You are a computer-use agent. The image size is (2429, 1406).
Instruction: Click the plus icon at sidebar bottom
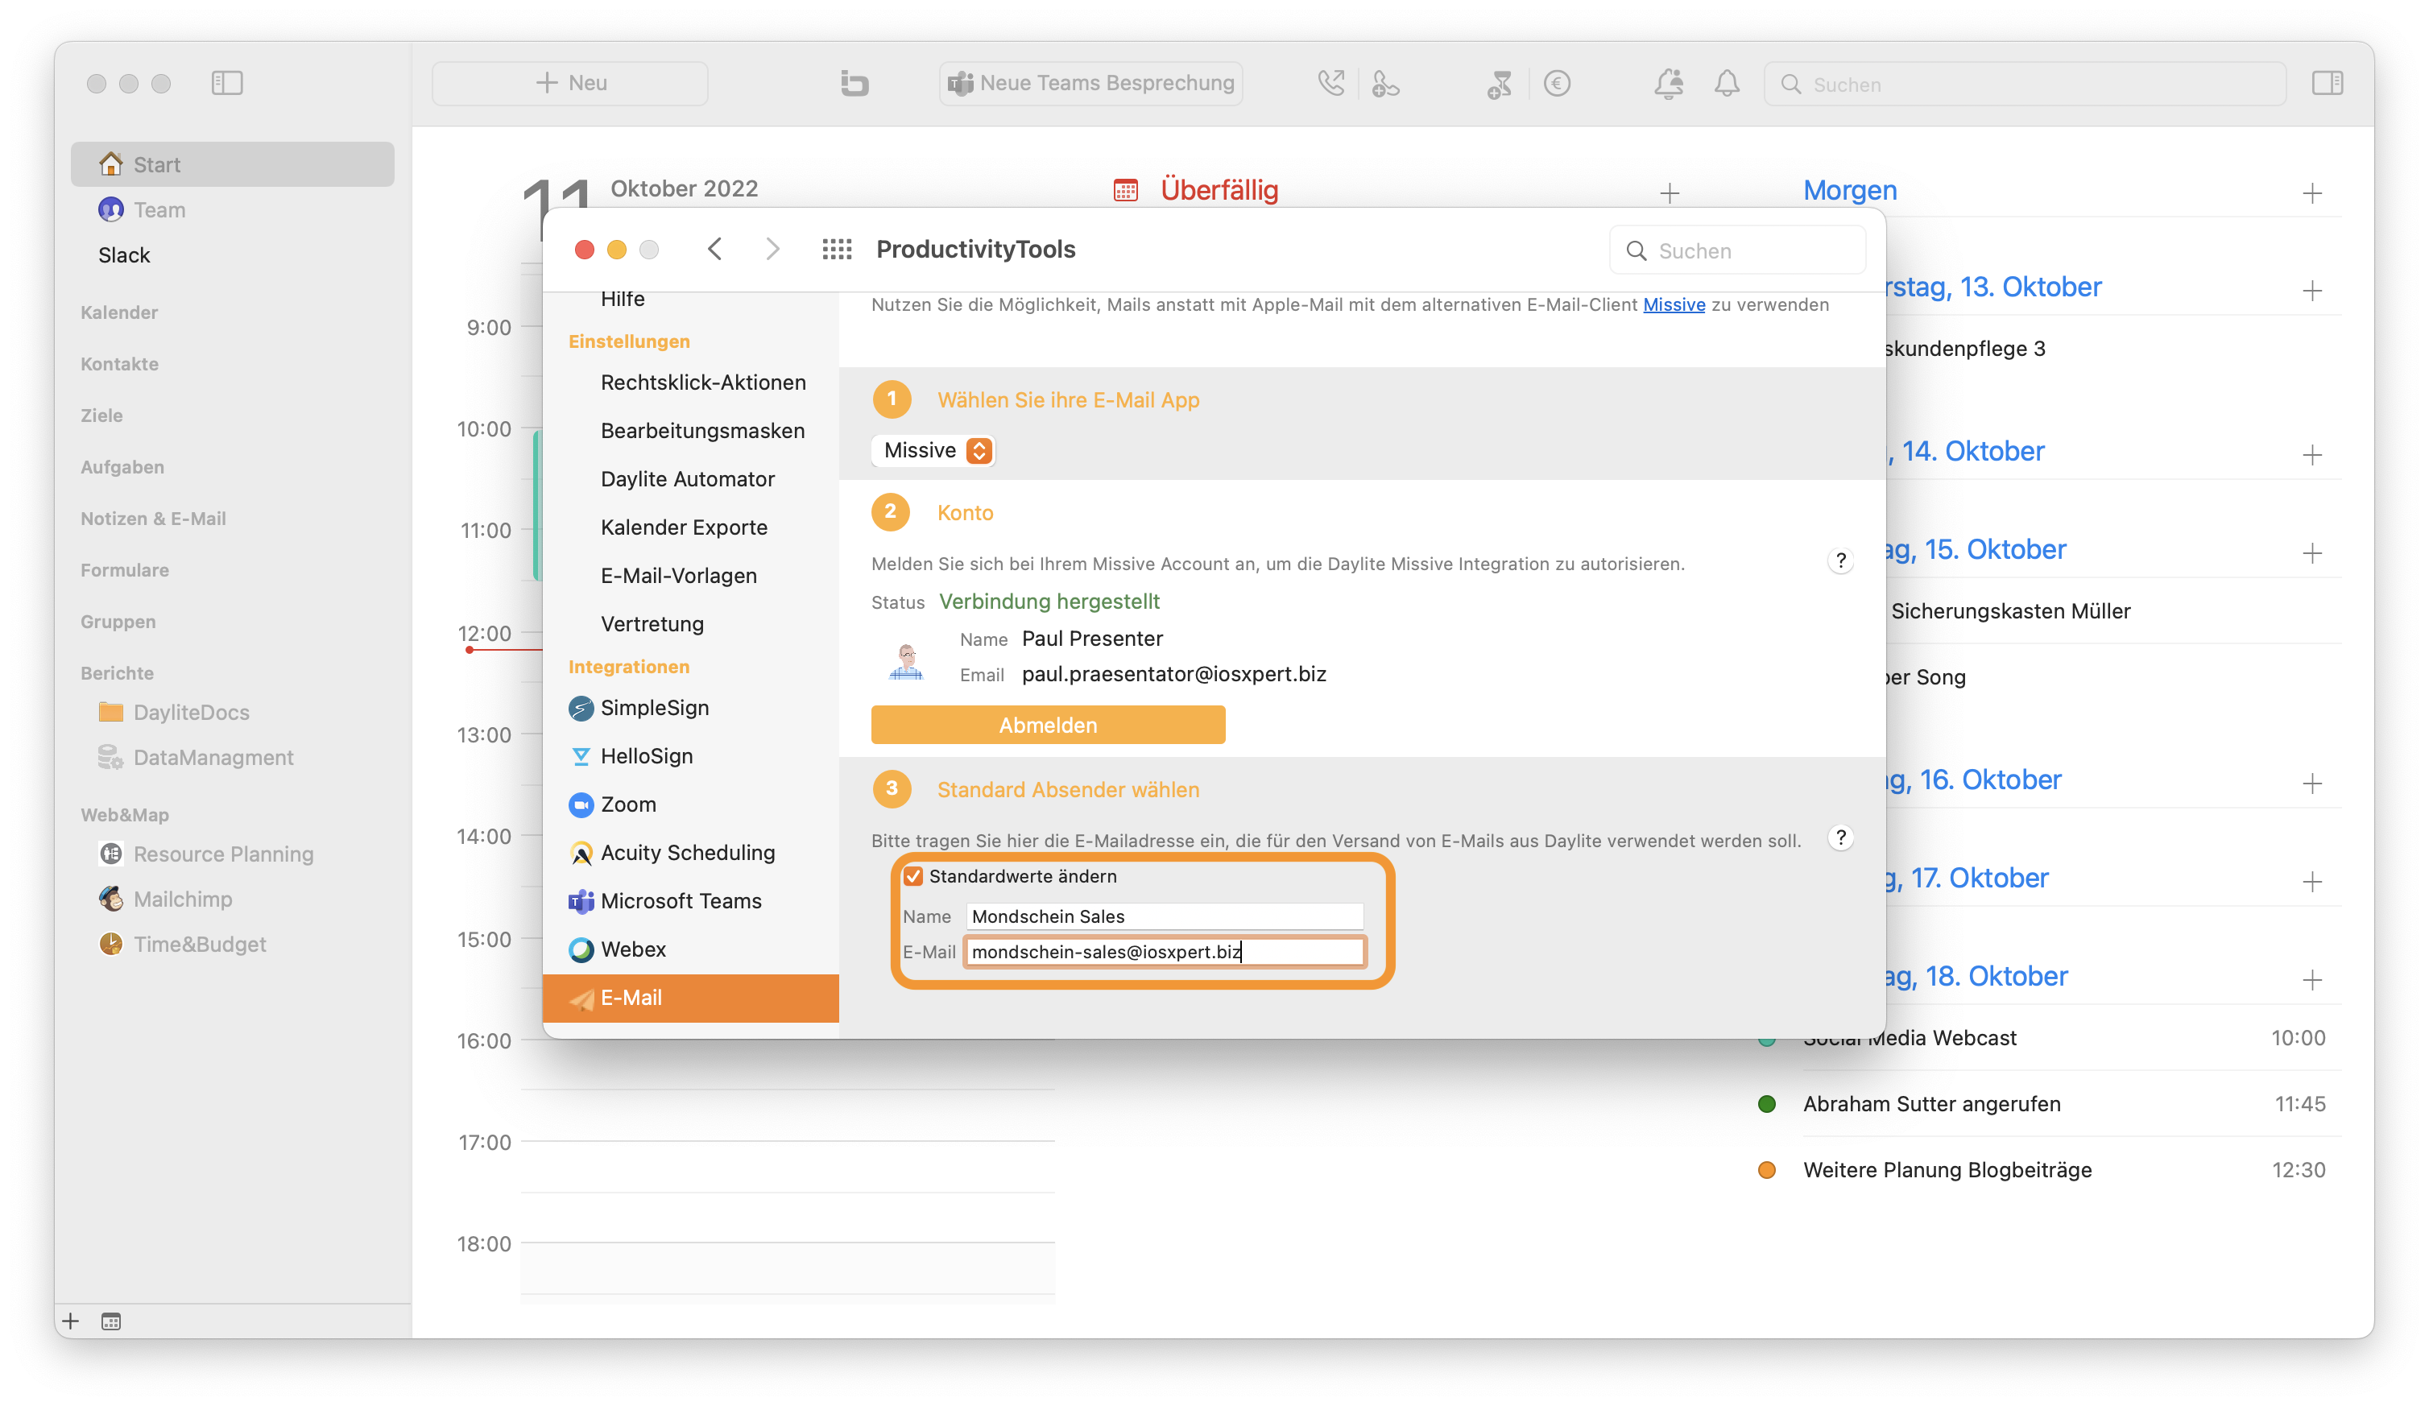[70, 1320]
